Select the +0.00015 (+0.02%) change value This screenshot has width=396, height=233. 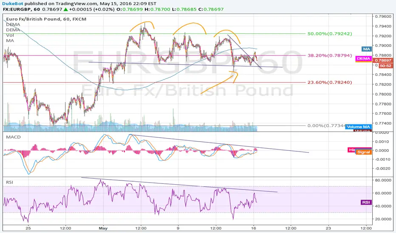(x=91, y=9)
